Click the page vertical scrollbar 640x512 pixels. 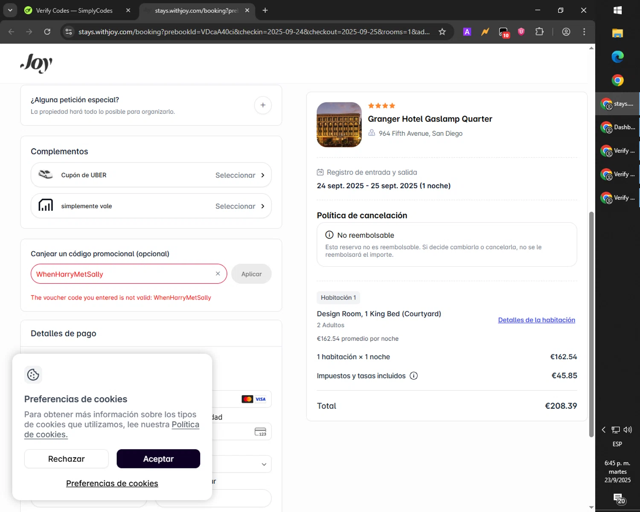591,324
